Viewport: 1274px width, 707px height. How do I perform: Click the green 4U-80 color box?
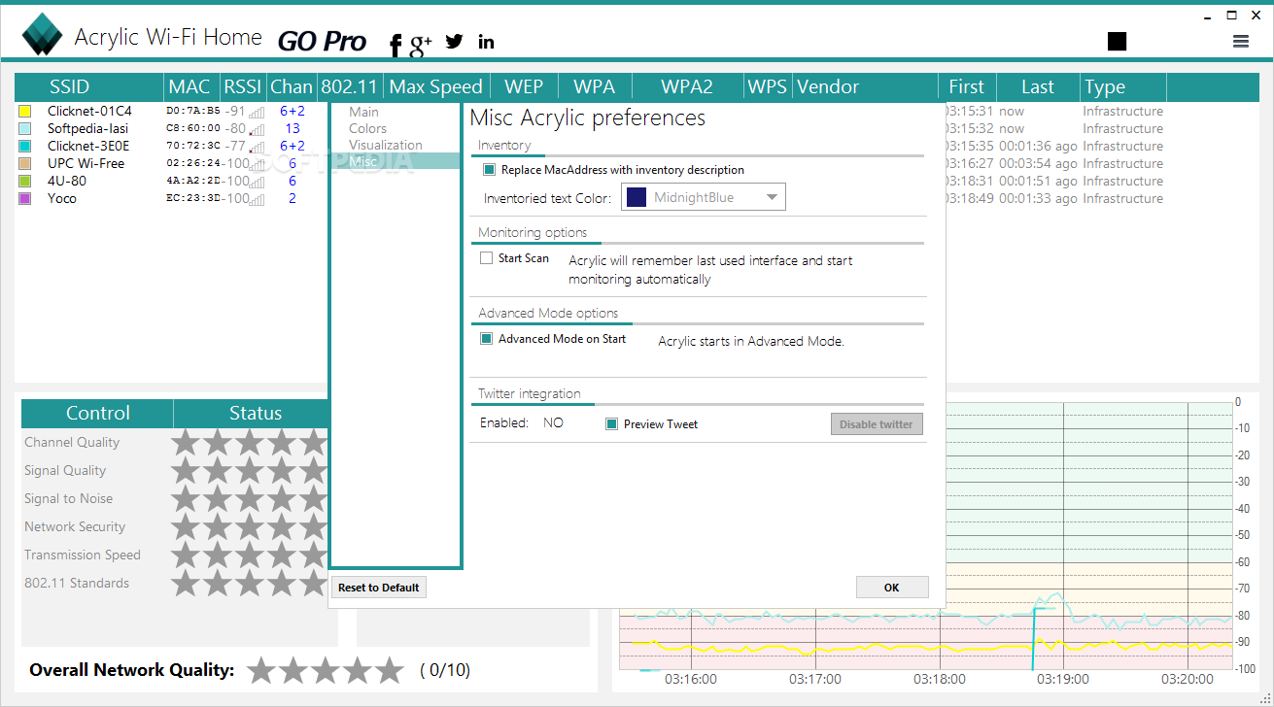click(x=25, y=182)
